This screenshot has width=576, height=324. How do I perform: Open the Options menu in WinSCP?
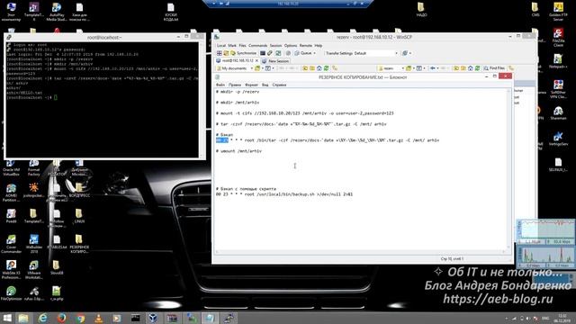click(291, 46)
